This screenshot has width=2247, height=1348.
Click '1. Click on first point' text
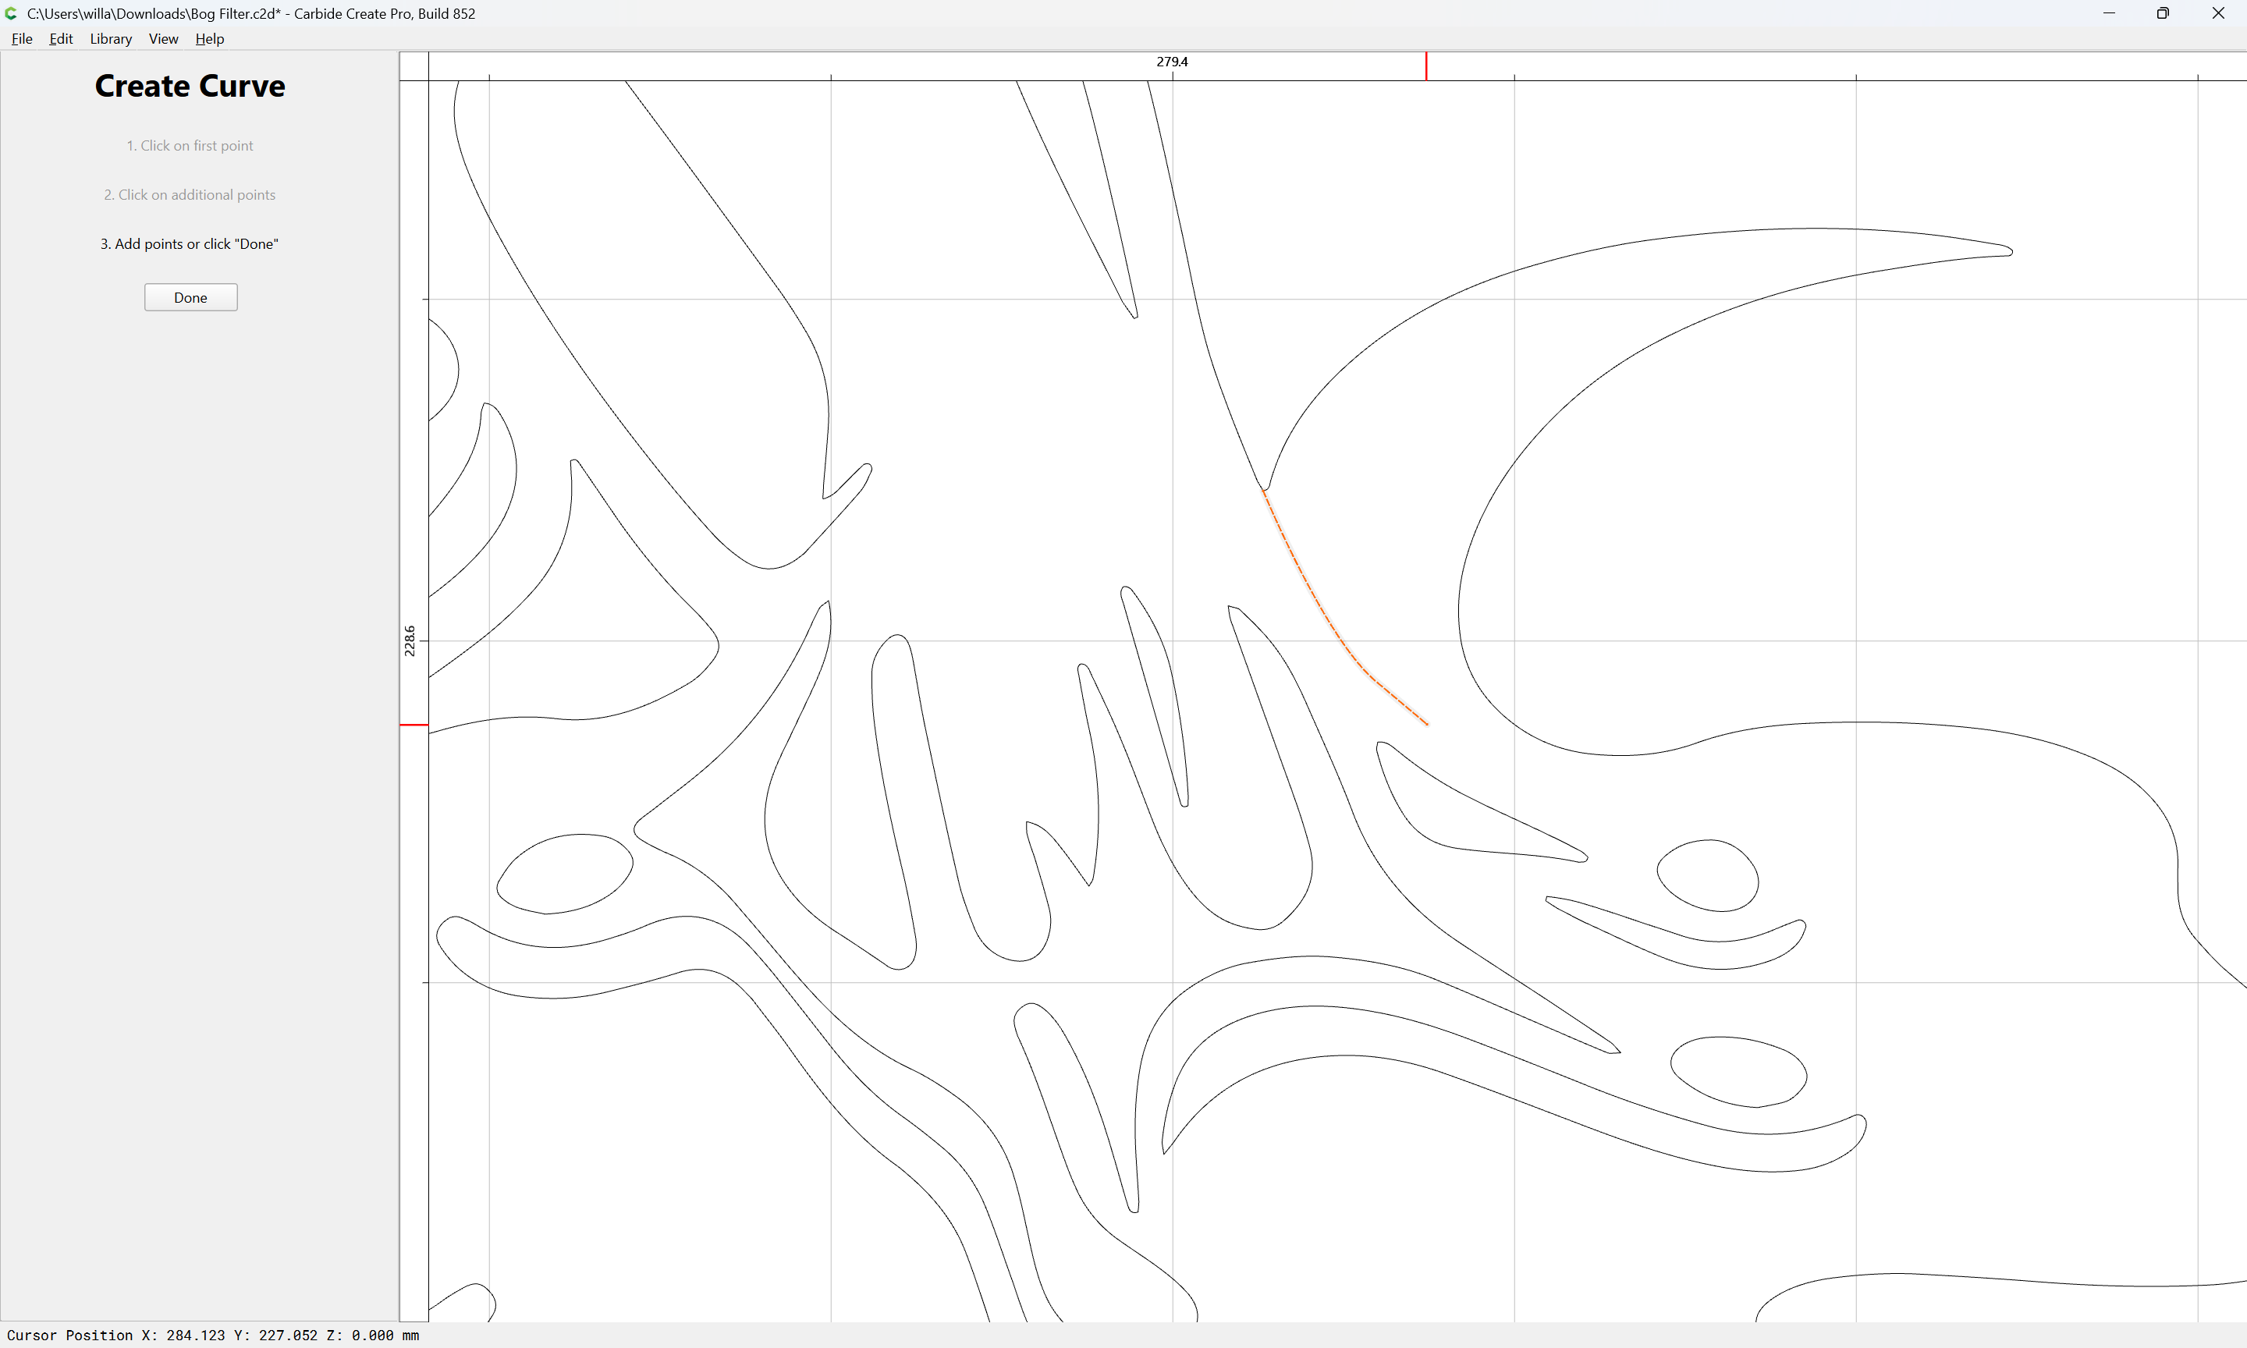(190, 145)
